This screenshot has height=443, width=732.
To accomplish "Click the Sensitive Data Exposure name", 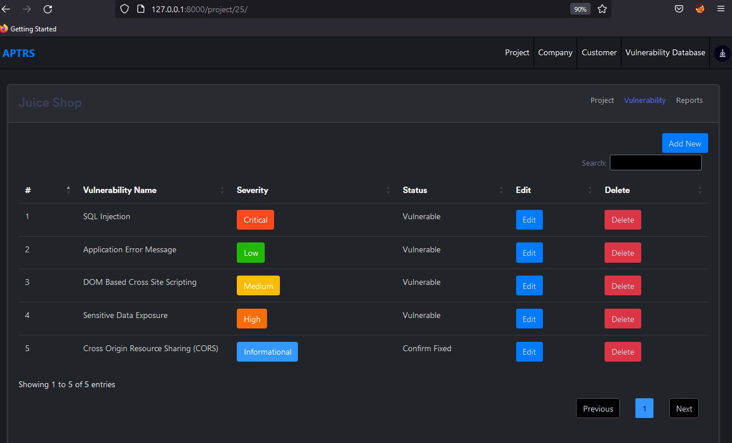I will click(x=125, y=315).
